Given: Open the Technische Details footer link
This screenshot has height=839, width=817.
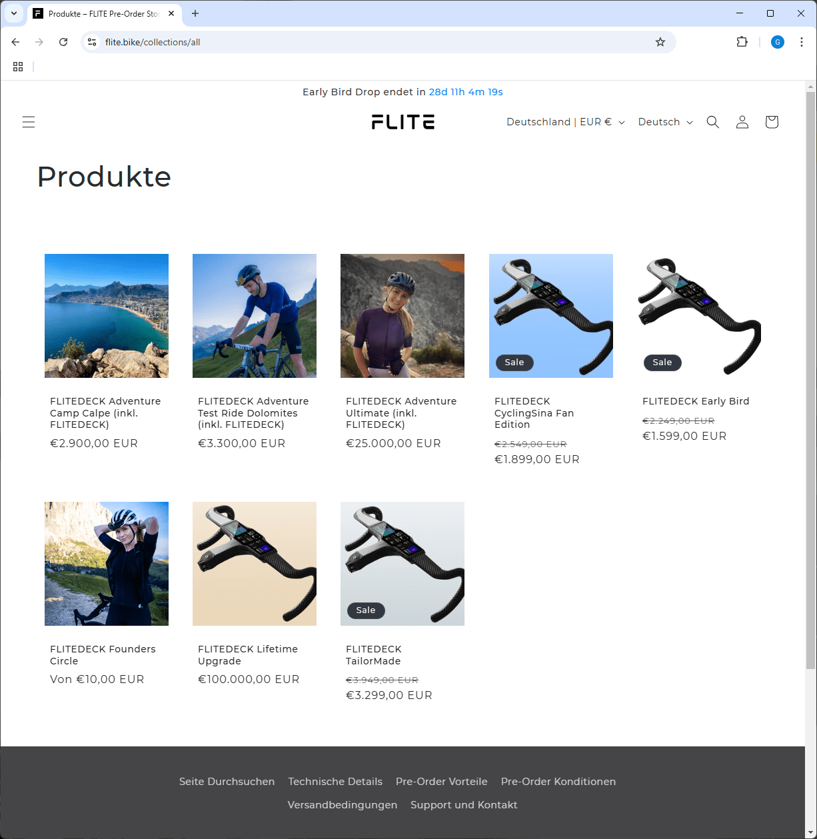Looking at the screenshot, I should coord(335,781).
